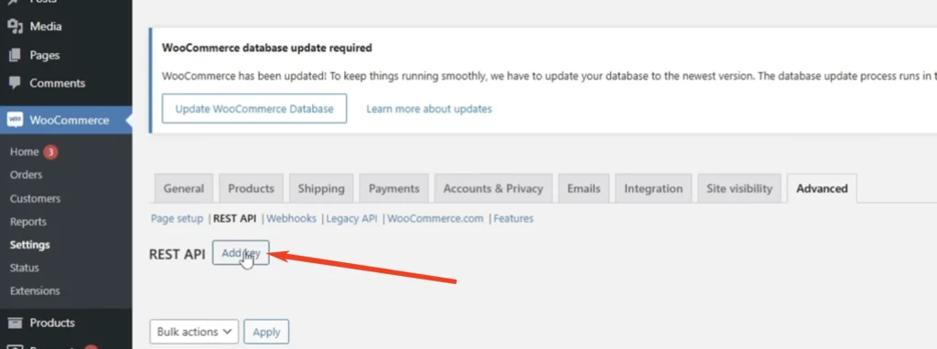Screen dimensions: 937x349
Task: Select the Site visibility tab
Action: 739,188
